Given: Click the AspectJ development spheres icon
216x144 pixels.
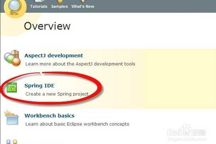Looking at the screenshot, I should pyautogui.click(x=12, y=58).
